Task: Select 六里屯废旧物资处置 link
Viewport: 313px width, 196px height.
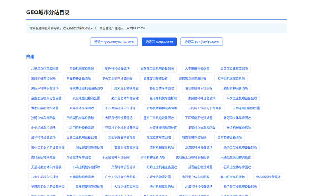Action: click(x=86, y=98)
